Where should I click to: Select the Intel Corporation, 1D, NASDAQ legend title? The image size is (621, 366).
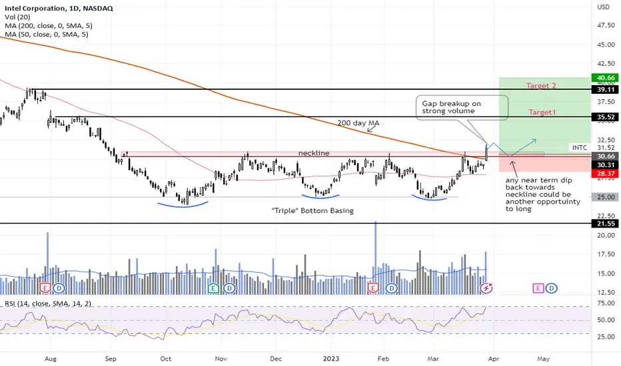click(59, 8)
